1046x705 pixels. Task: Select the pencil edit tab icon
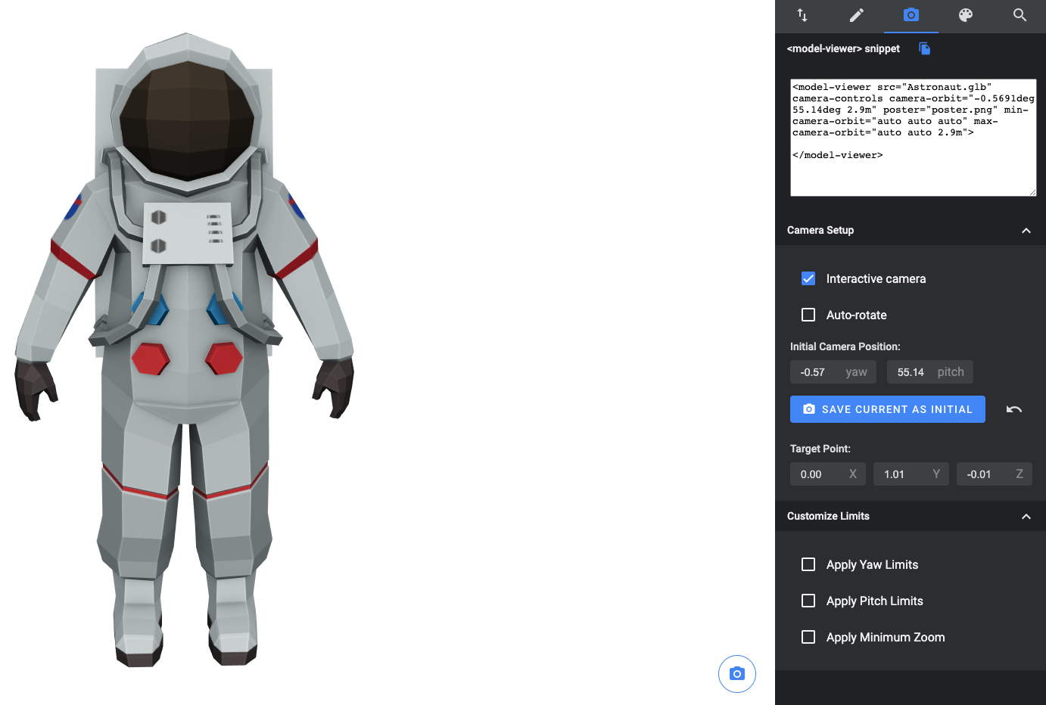(x=856, y=15)
